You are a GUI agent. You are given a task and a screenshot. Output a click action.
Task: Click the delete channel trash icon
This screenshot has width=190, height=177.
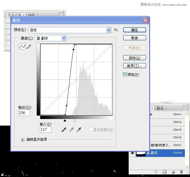point(181,172)
